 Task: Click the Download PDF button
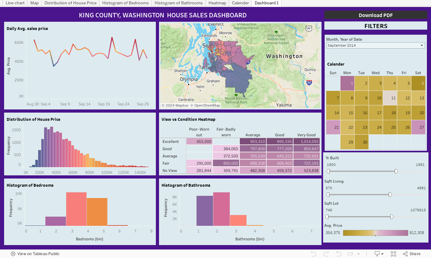tap(375, 15)
